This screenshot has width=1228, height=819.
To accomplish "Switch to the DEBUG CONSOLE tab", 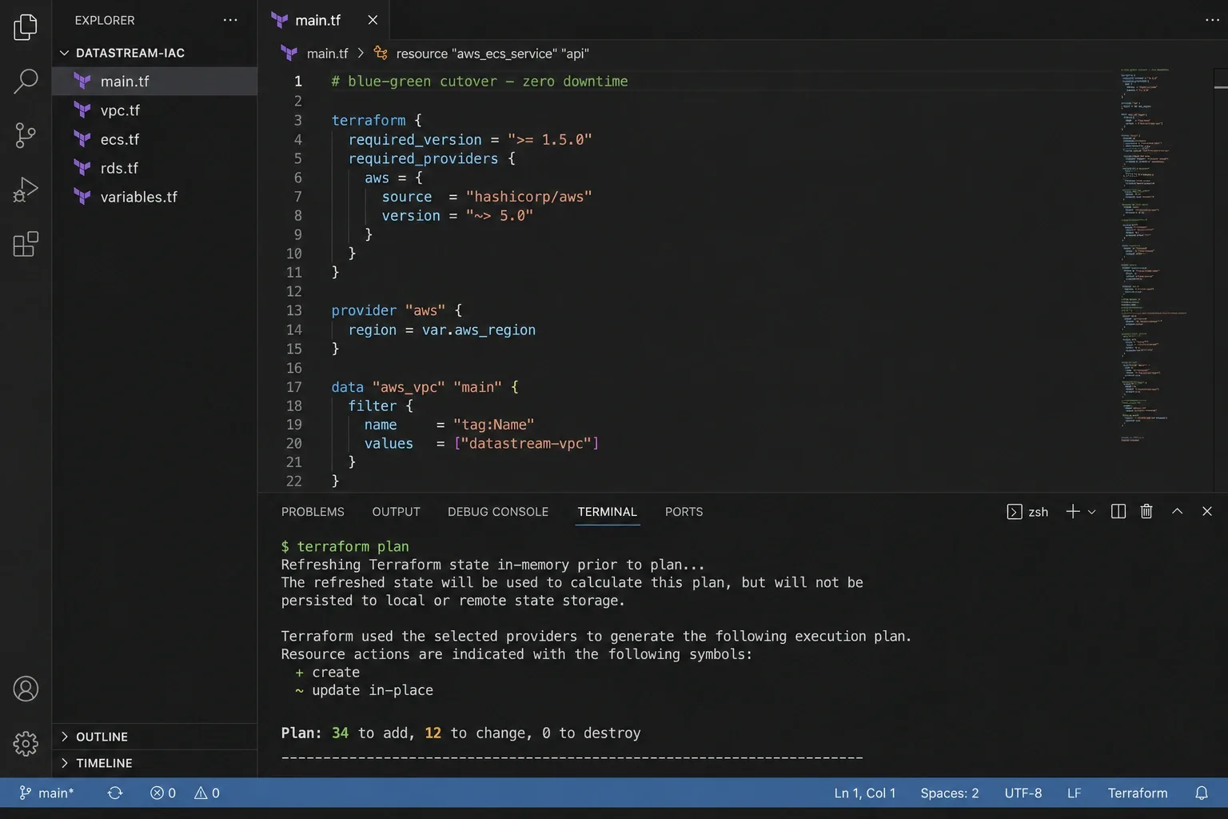I will pos(498,512).
